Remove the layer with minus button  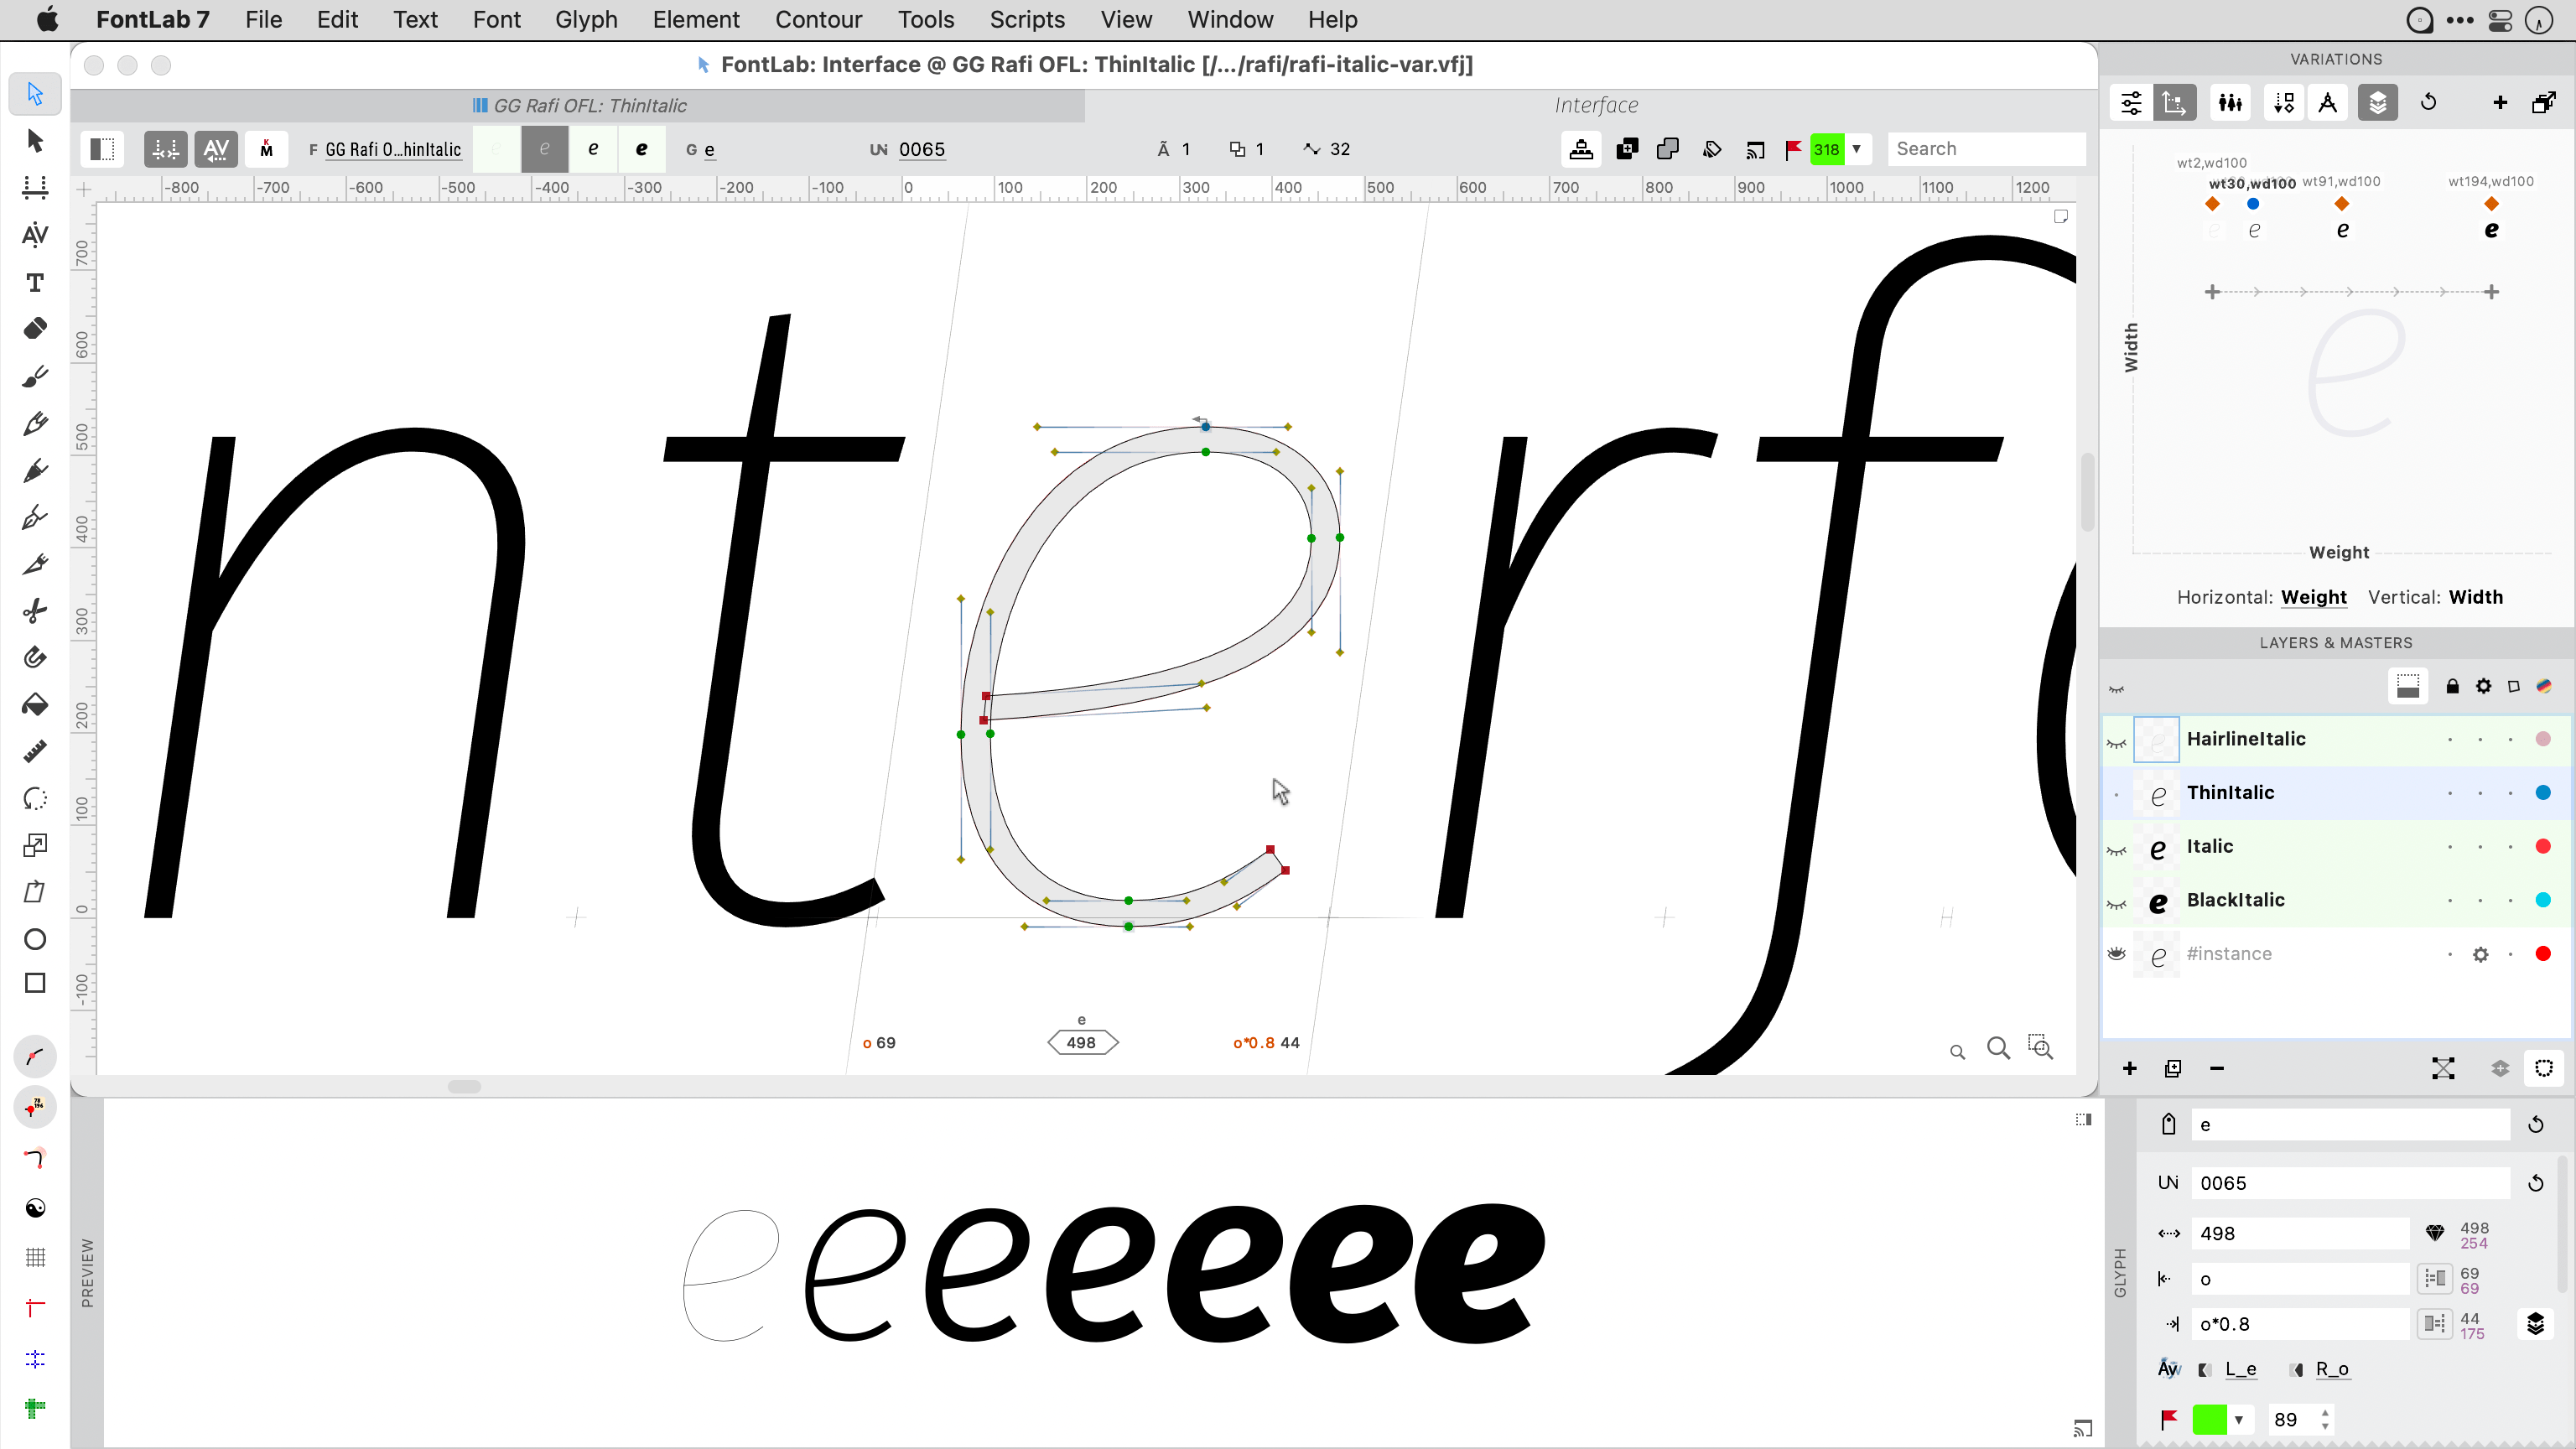[2217, 1069]
